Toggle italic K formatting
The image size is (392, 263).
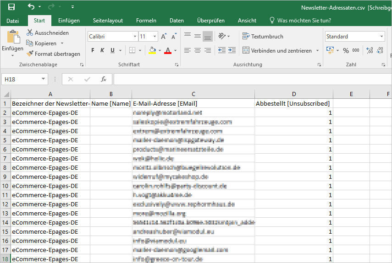pyautogui.click(x=102, y=50)
